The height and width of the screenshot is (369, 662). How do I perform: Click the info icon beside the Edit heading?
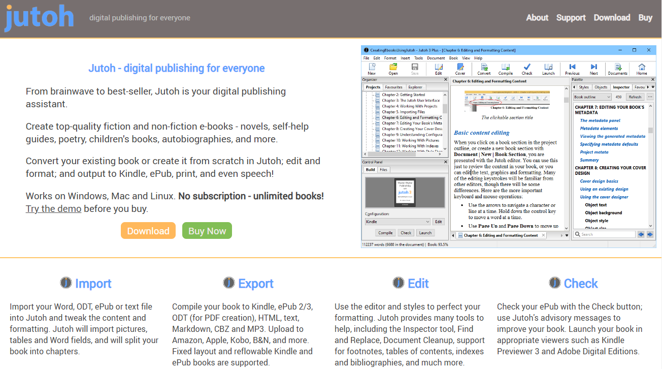click(399, 283)
